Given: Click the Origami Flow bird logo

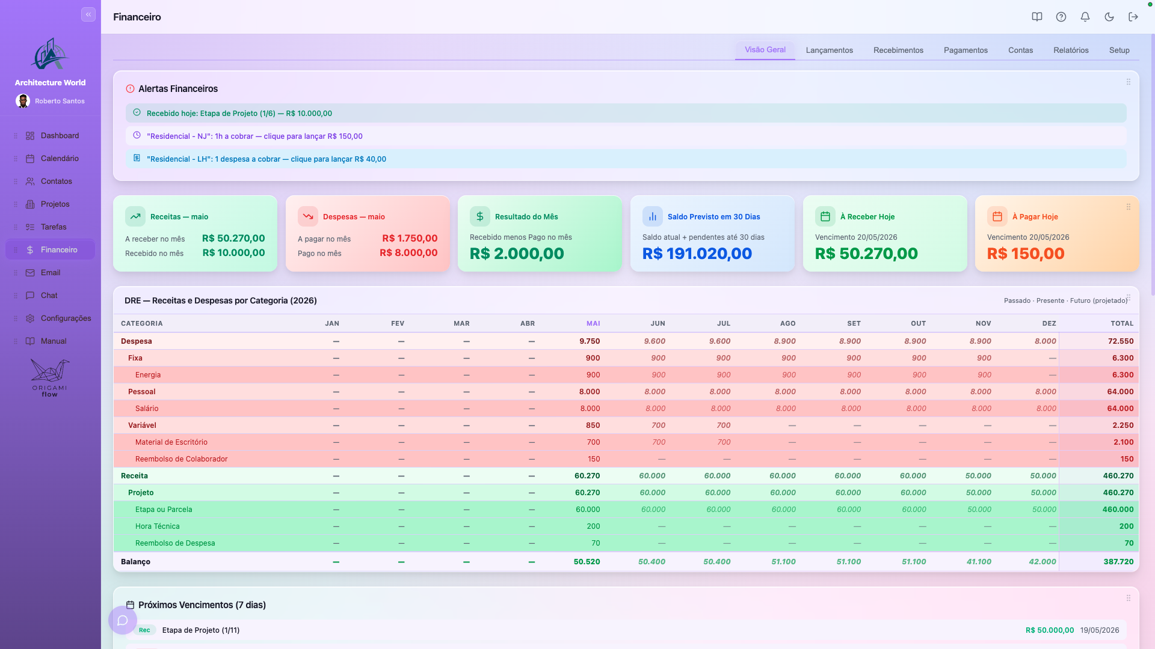Looking at the screenshot, I should [x=50, y=378].
